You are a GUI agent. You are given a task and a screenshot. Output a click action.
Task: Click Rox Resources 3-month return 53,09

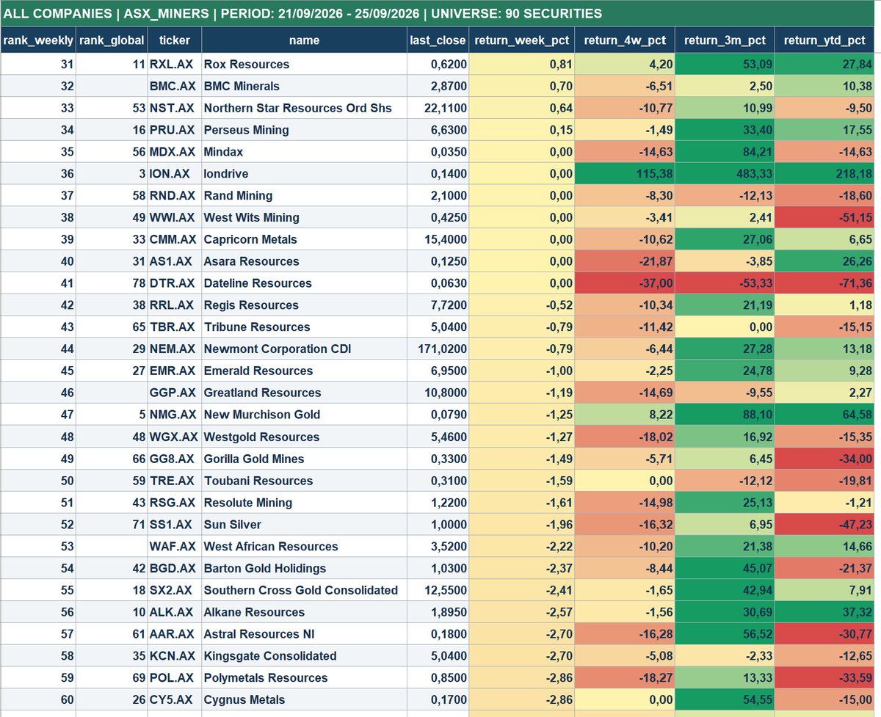[724, 65]
